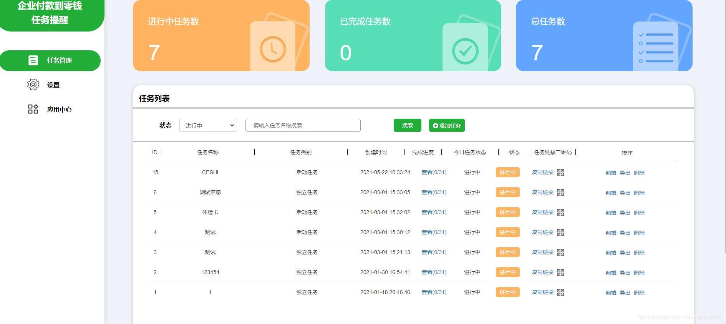726x324 pixels.
Task: Export the 测试信息 task
Action: (x=625, y=193)
